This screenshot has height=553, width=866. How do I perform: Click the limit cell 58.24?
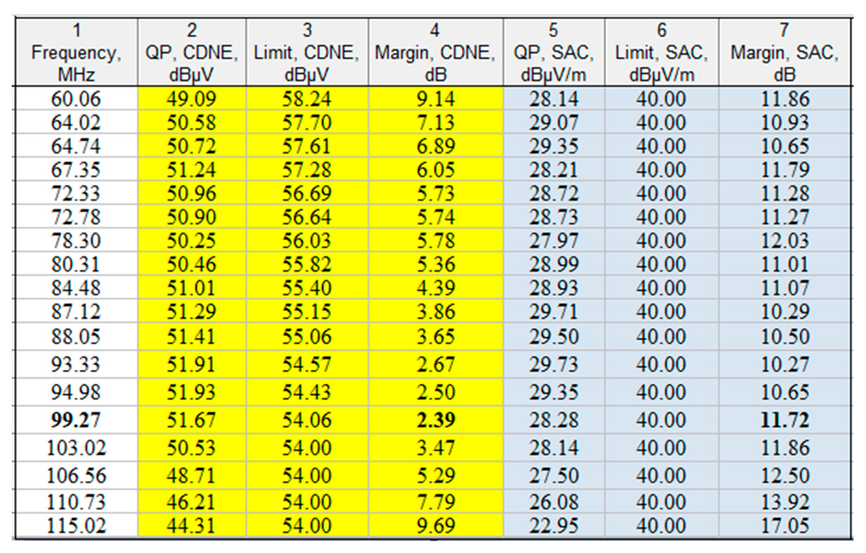click(306, 99)
